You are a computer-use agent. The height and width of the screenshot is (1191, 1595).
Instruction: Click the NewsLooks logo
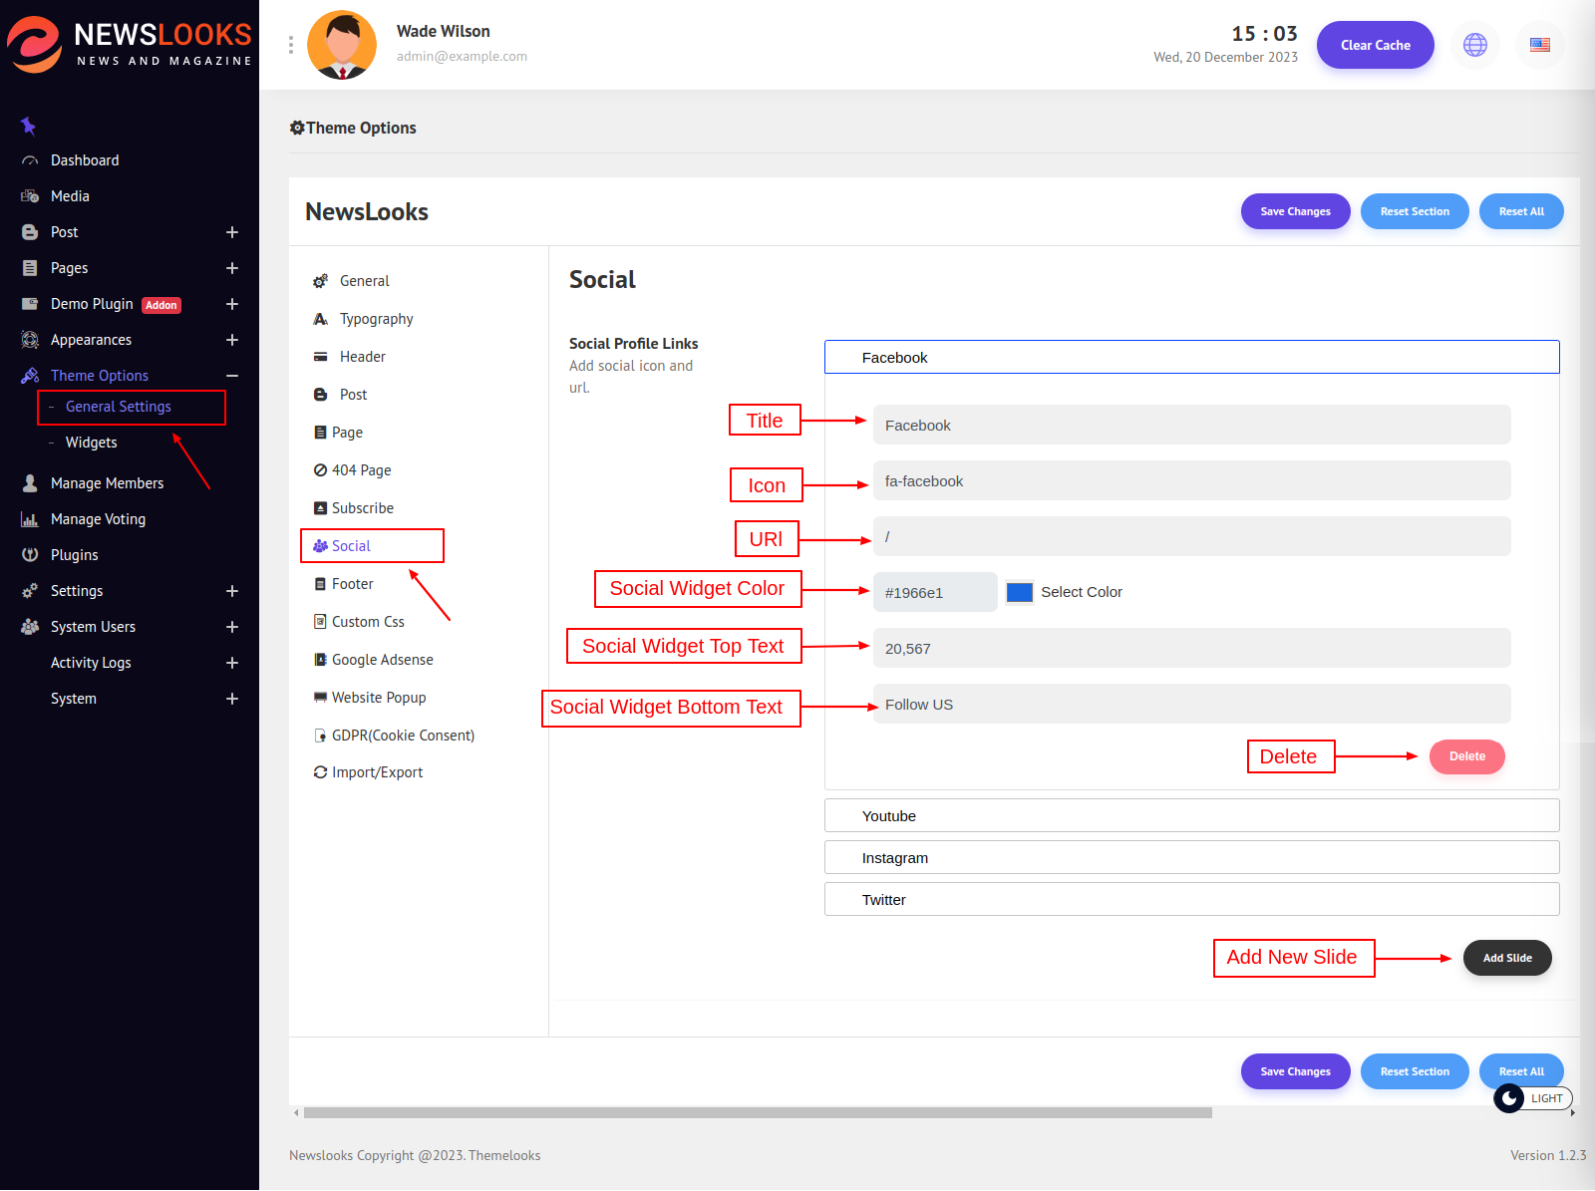[x=130, y=45]
